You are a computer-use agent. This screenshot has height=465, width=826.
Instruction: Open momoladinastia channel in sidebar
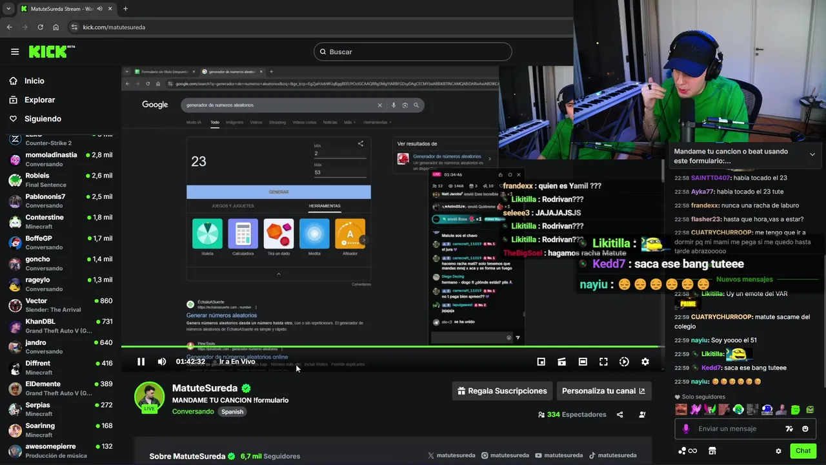tap(59, 160)
